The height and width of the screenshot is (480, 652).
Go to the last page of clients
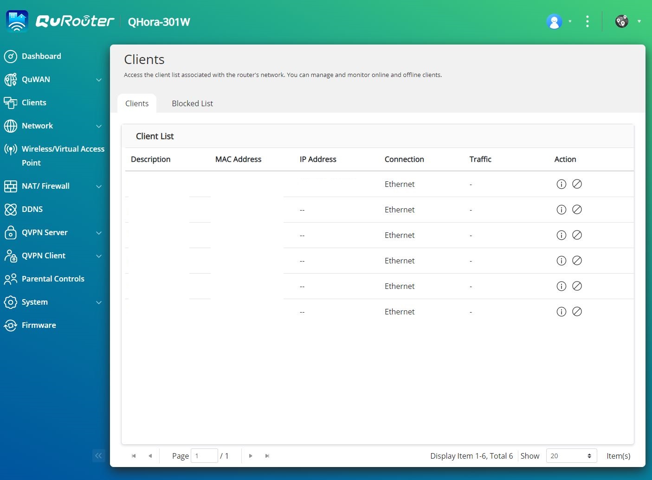(267, 456)
